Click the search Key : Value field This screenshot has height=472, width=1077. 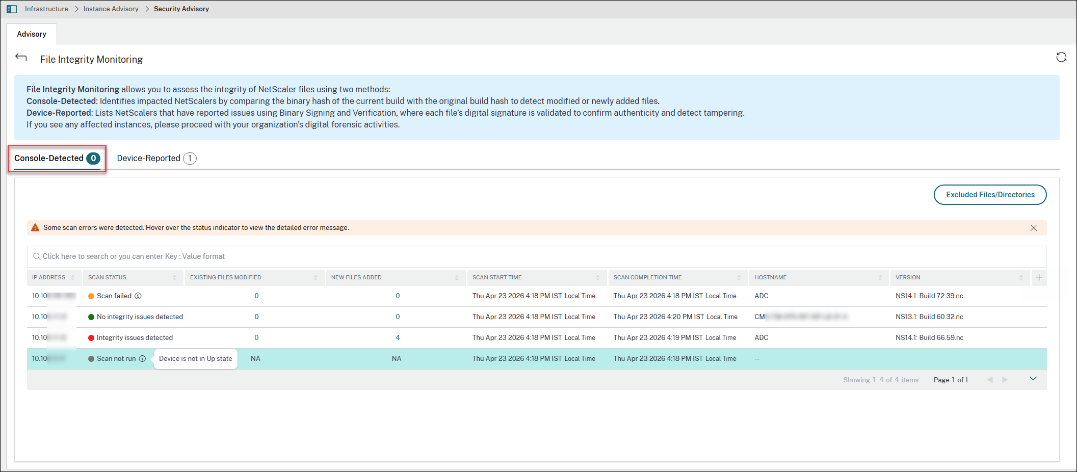(x=537, y=256)
